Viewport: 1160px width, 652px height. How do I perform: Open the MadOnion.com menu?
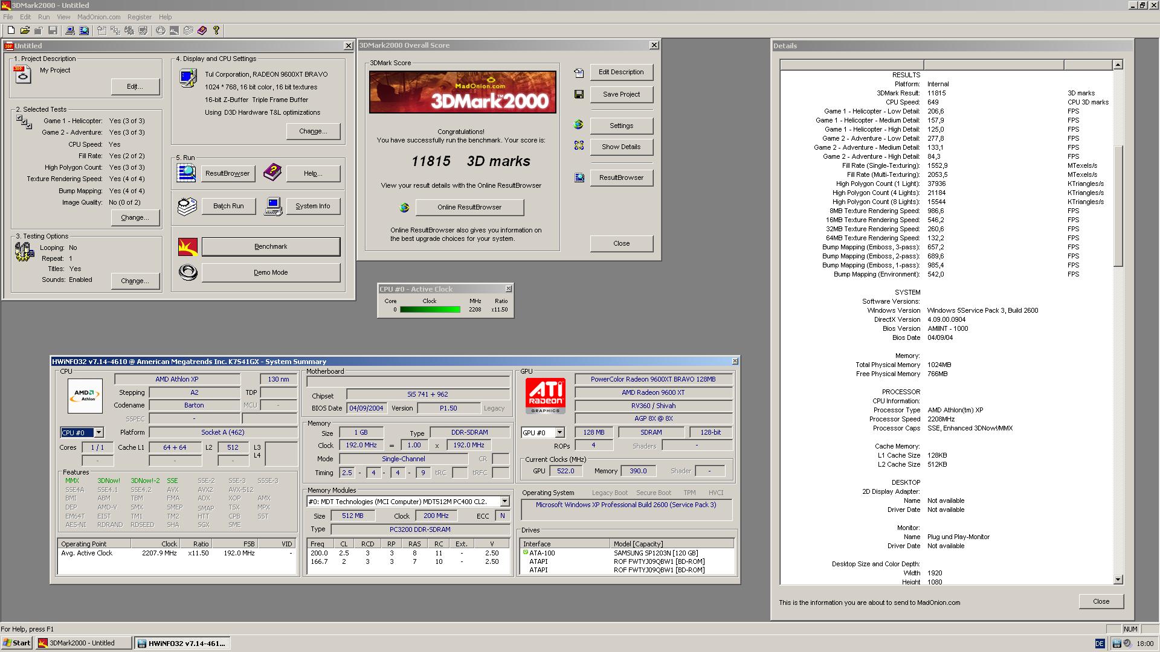(x=98, y=17)
